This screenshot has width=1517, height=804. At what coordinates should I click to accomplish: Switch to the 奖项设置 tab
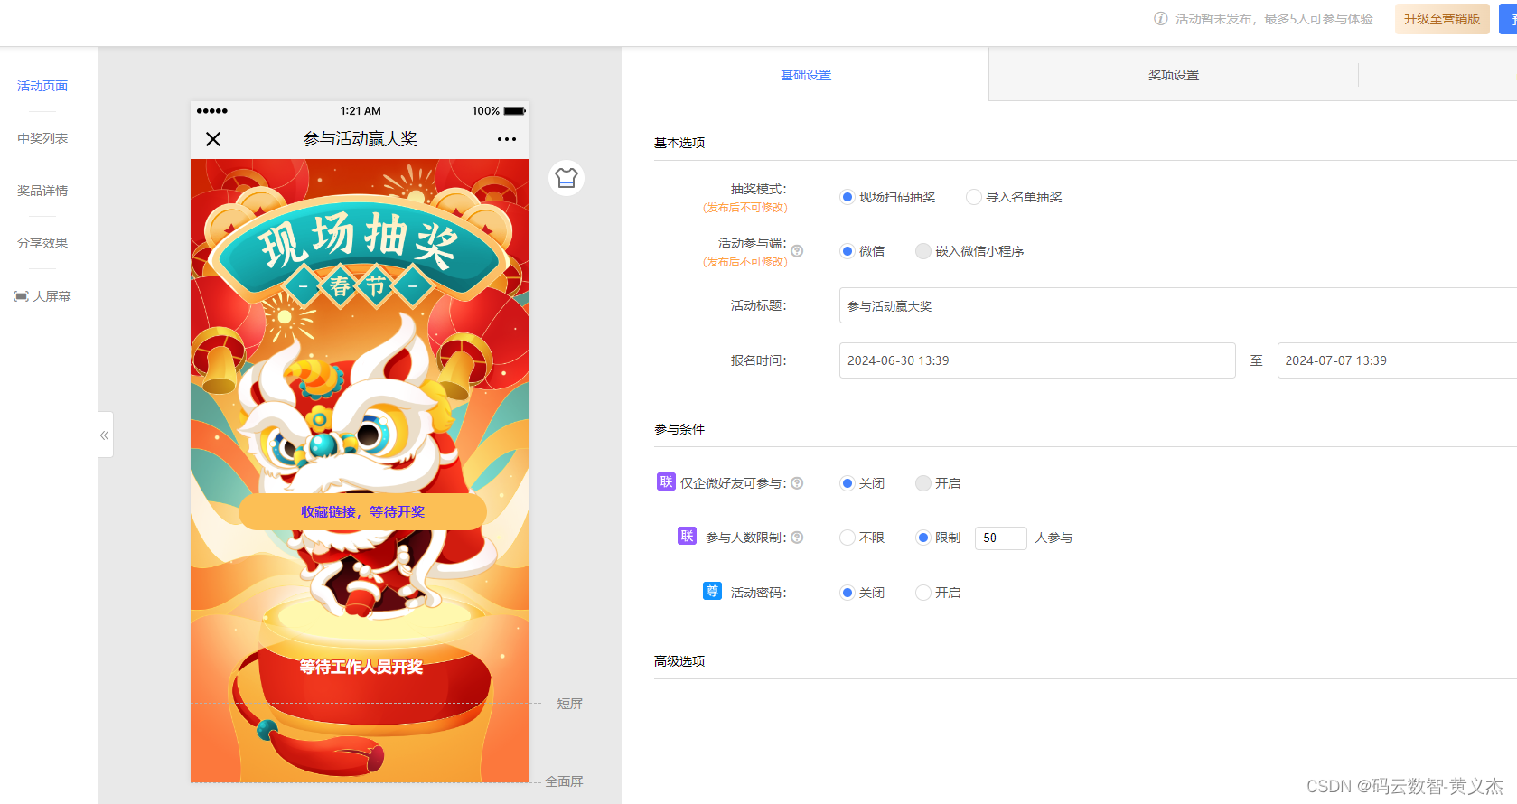(1174, 75)
